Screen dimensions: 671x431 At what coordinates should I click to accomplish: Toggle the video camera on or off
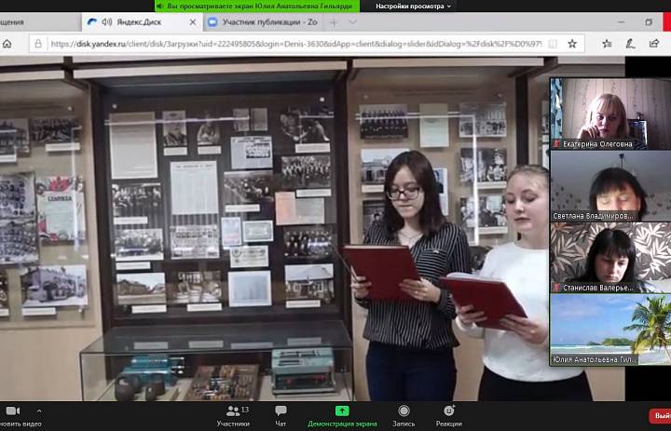(13, 411)
